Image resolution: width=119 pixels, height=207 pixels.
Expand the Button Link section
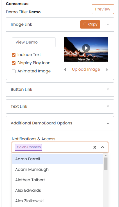(x=108, y=89)
